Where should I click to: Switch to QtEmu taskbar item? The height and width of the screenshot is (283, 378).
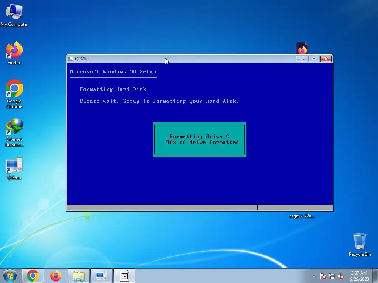pyautogui.click(x=102, y=276)
